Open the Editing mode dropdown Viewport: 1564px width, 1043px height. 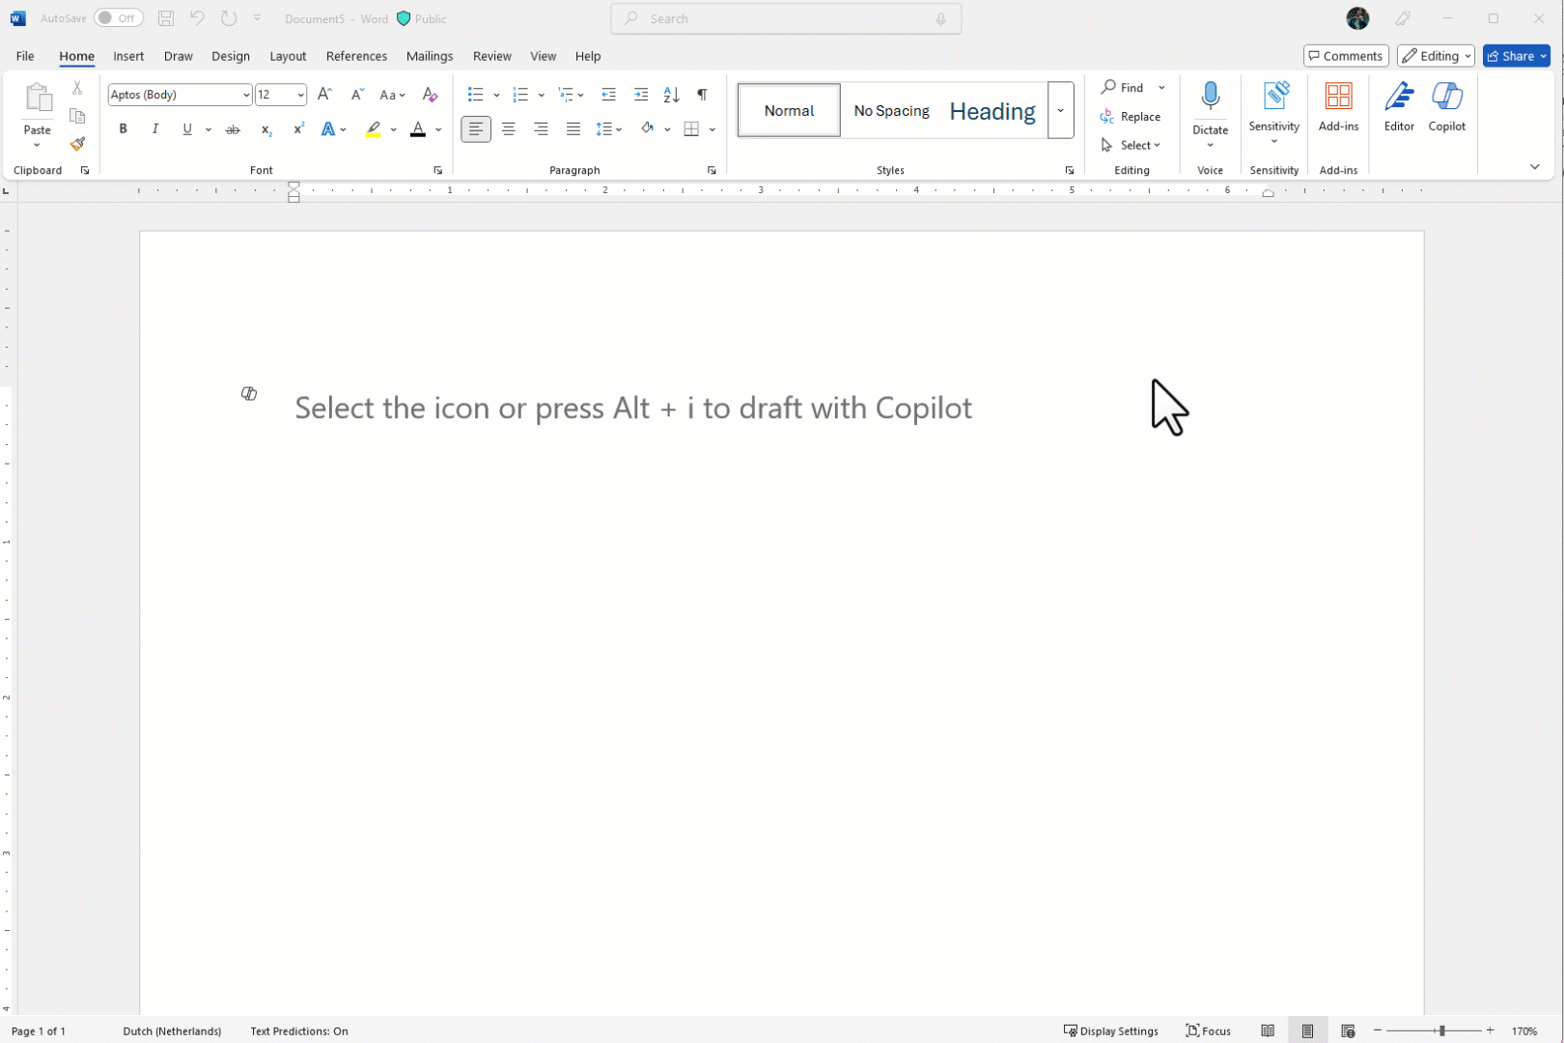point(1436,56)
